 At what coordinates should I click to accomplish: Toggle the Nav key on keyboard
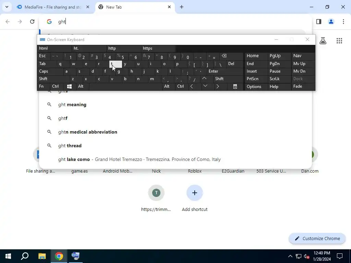click(x=303, y=56)
